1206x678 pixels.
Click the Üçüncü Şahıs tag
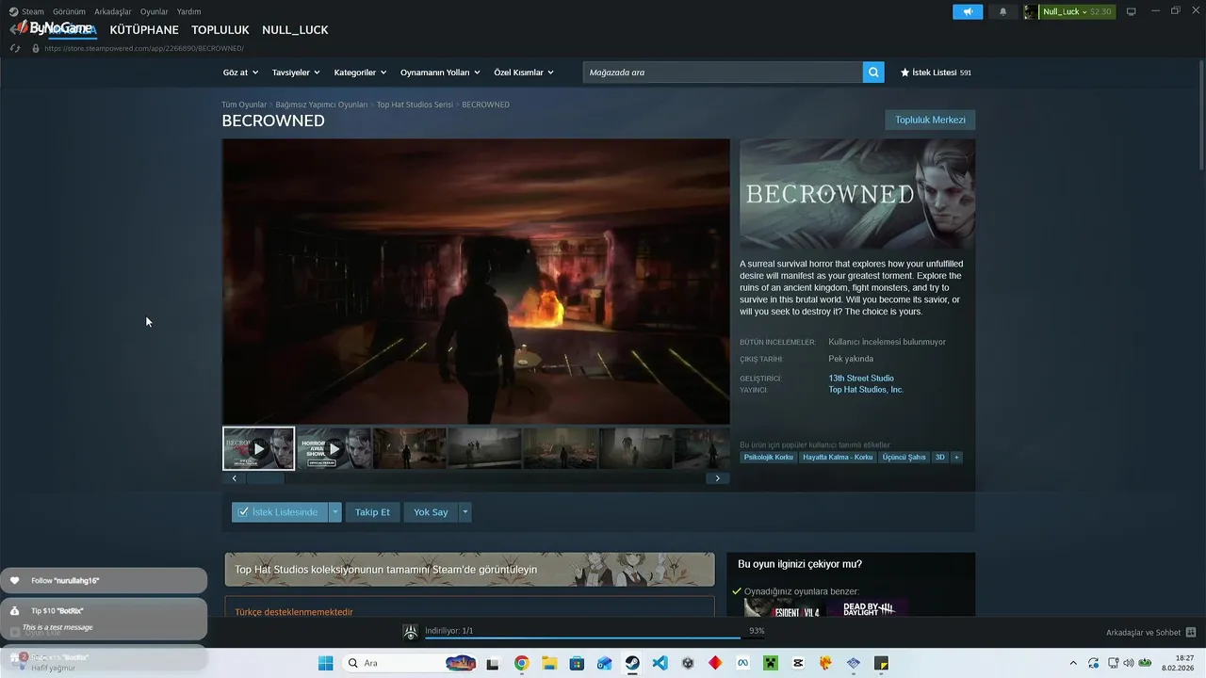[x=904, y=457]
